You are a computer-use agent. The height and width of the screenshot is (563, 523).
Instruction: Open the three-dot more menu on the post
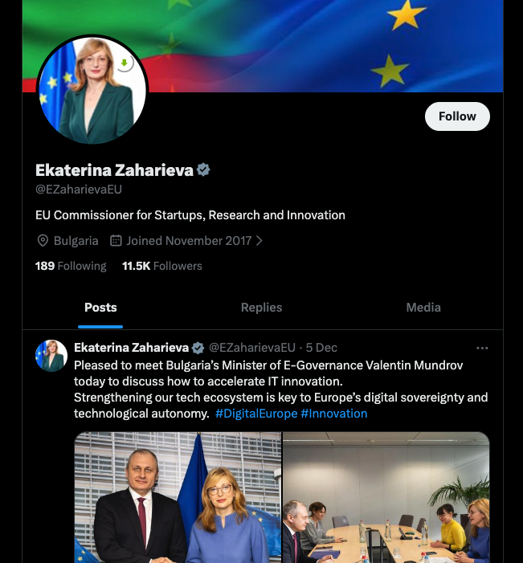tap(482, 348)
